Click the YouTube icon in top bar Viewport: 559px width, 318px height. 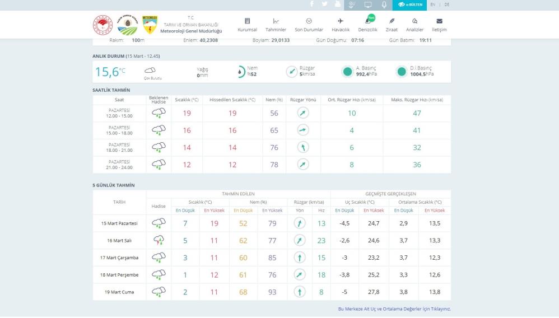[x=337, y=4]
